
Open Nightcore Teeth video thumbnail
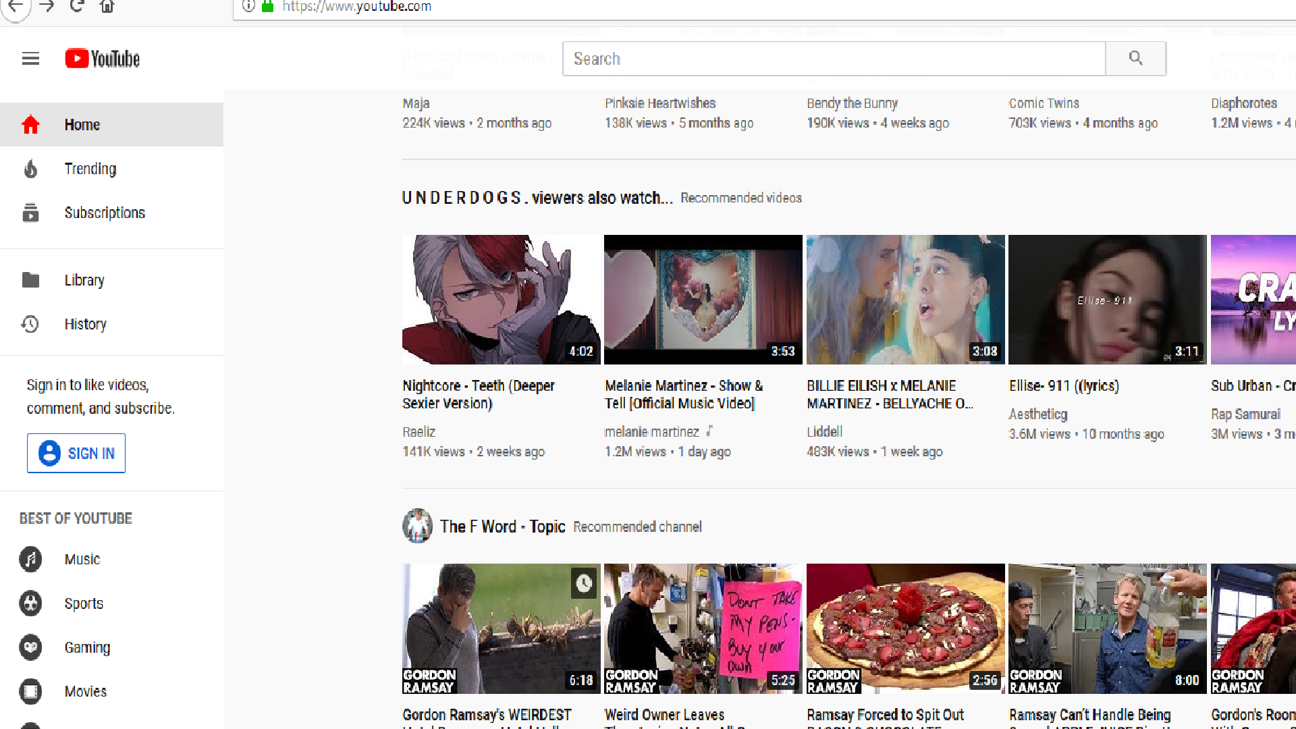coord(501,300)
